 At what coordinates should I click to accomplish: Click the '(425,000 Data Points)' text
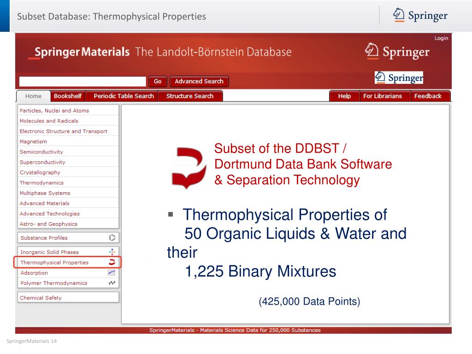(309, 301)
